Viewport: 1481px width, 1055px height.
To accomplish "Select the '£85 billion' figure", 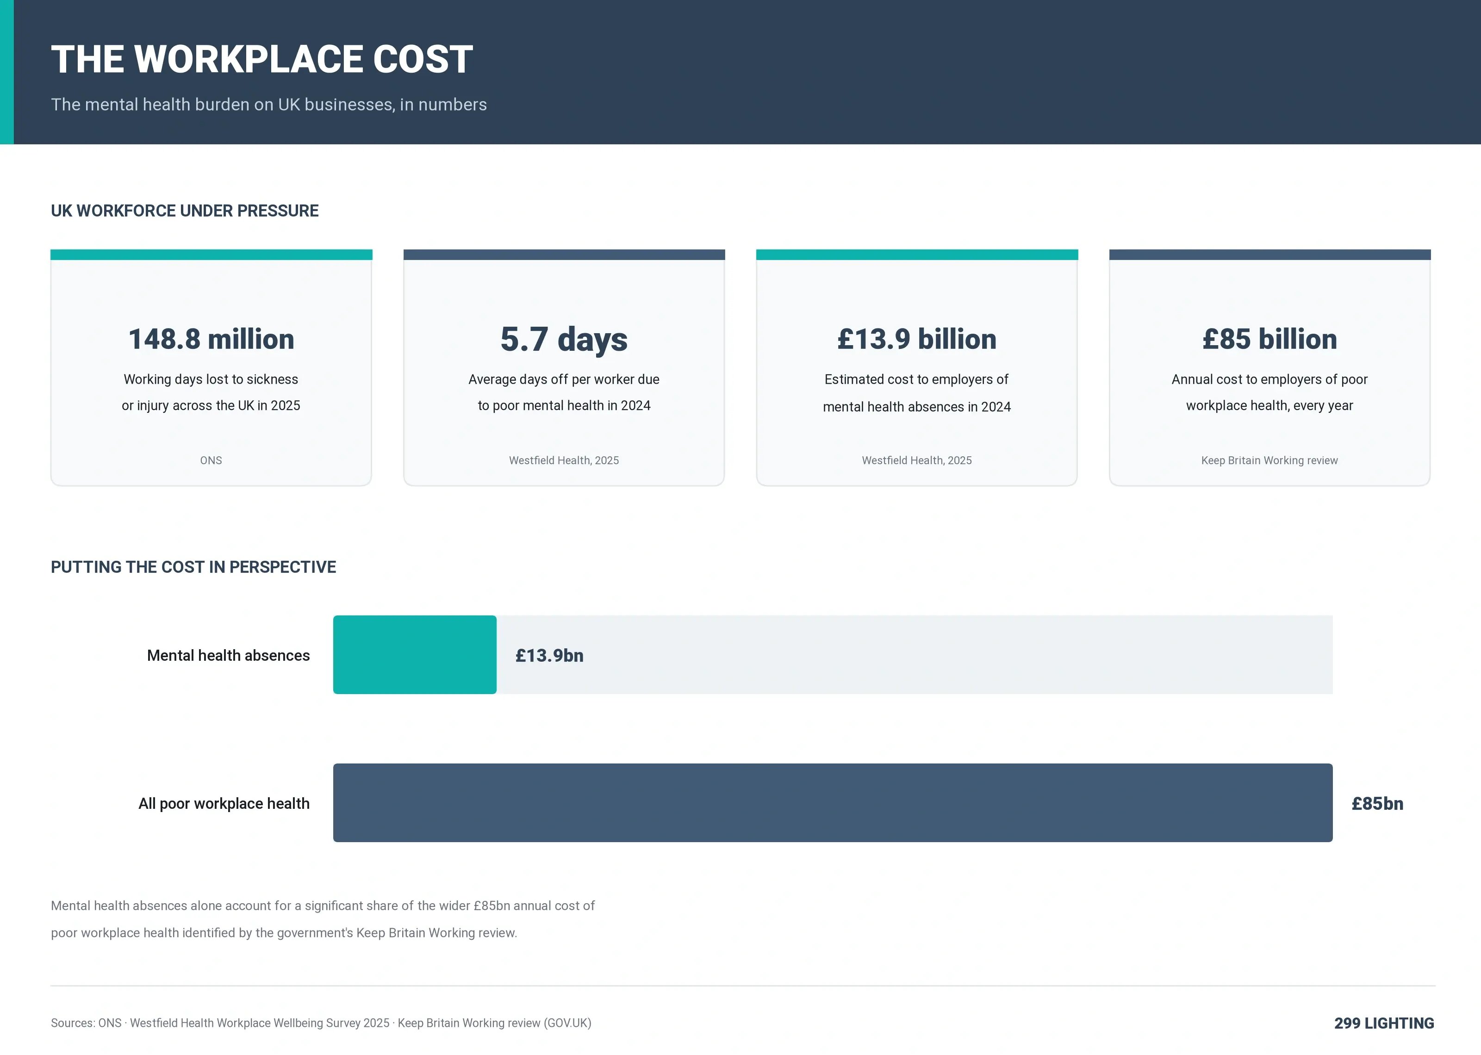I will coord(1269,339).
